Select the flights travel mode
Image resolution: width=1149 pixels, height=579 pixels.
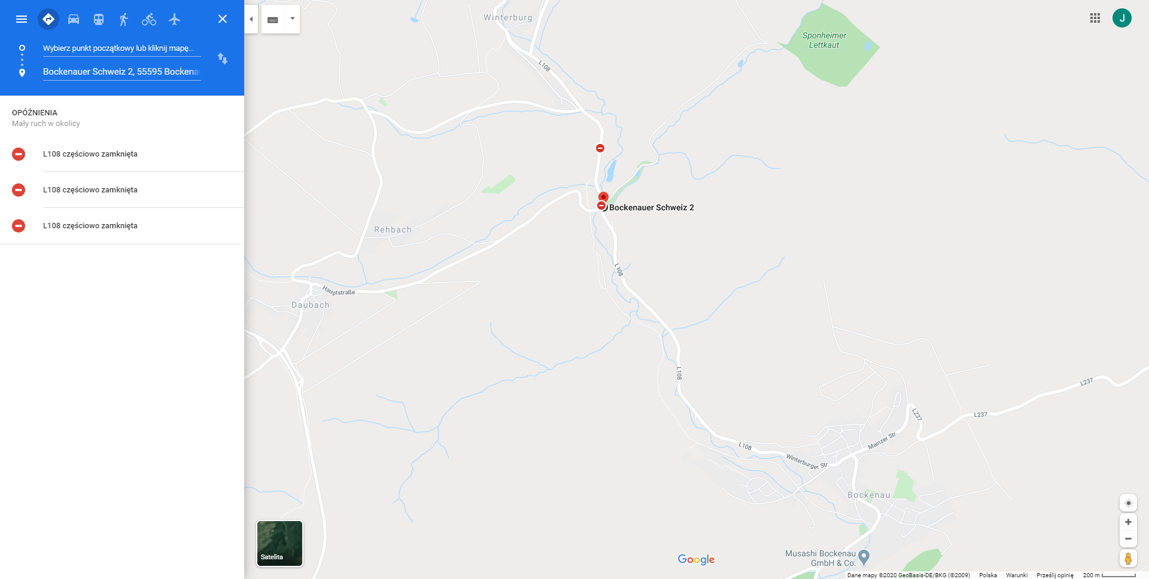click(x=174, y=19)
